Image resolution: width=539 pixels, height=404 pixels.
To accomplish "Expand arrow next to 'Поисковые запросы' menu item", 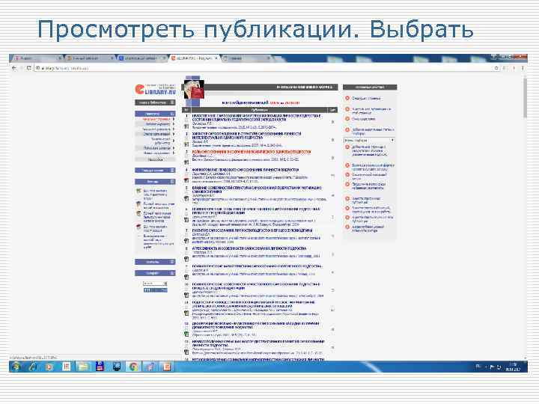I will pyautogui.click(x=174, y=148).
